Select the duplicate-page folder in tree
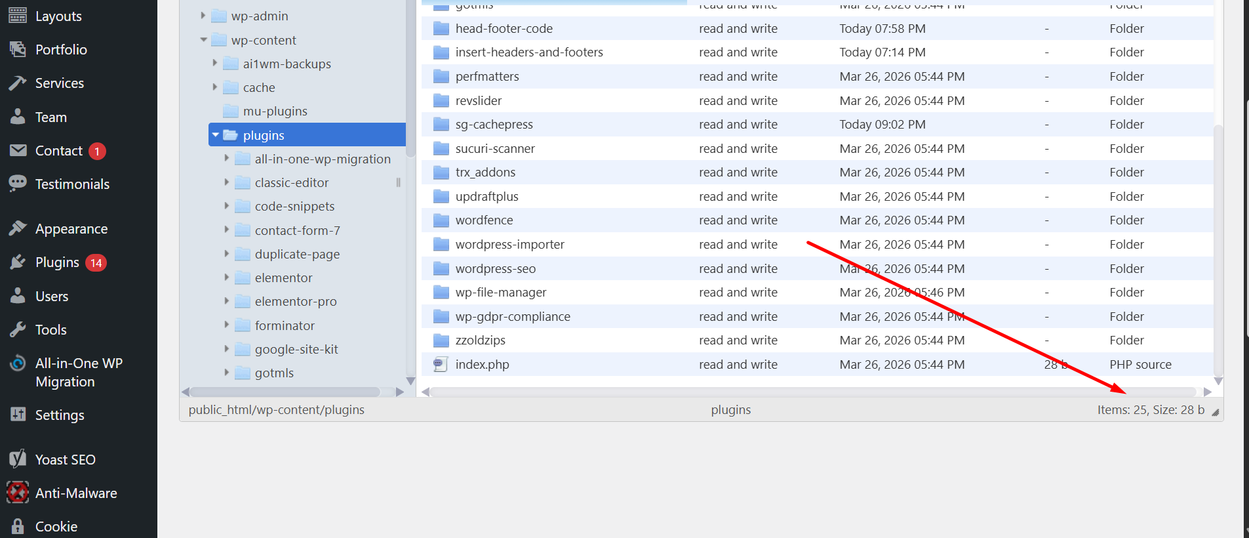Viewport: 1249px width, 538px height. pos(297,254)
